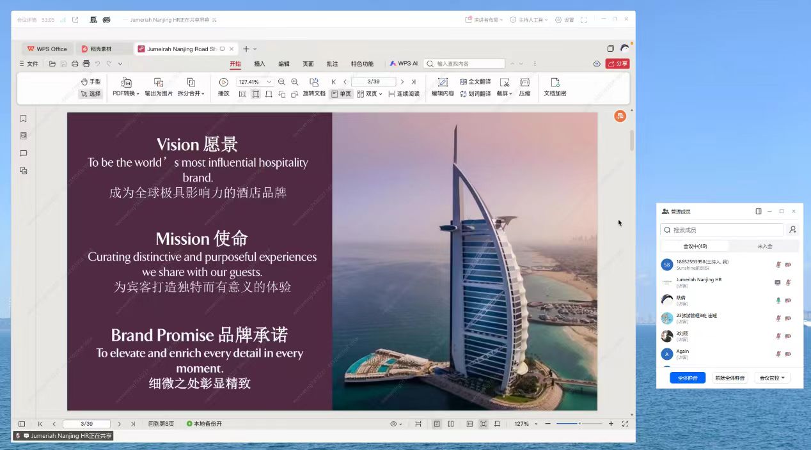811x450 pixels.
Task: Click Word Selection Translate (划词翻译)
Action: 475,93
